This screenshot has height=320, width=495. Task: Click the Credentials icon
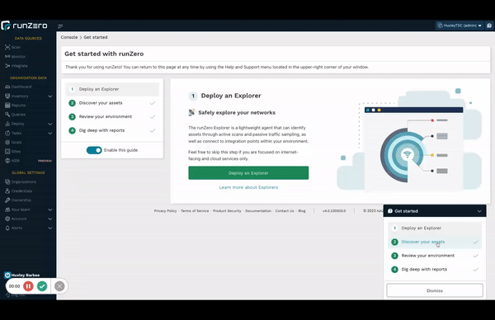coord(7,191)
